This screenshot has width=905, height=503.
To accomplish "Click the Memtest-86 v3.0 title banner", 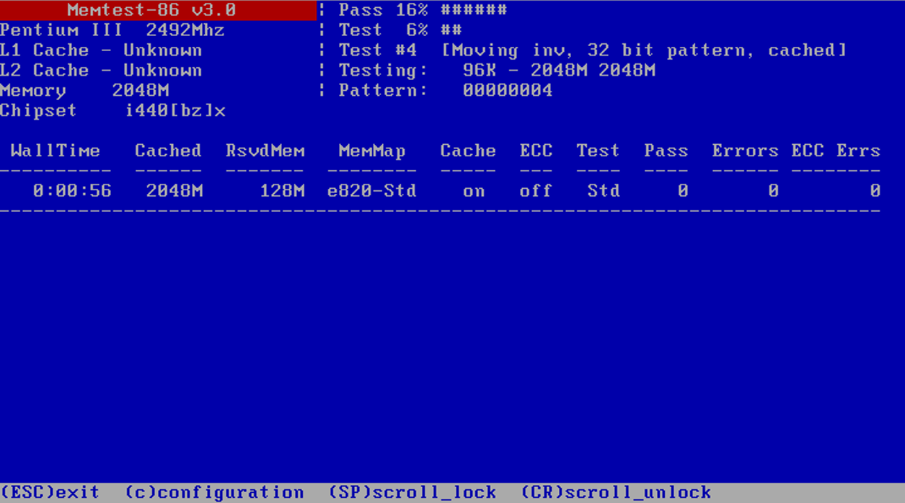I will click(x=151, y=10).
